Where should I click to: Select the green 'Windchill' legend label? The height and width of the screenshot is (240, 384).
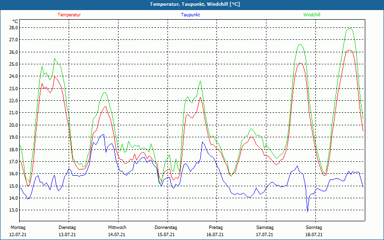point(312,15)
